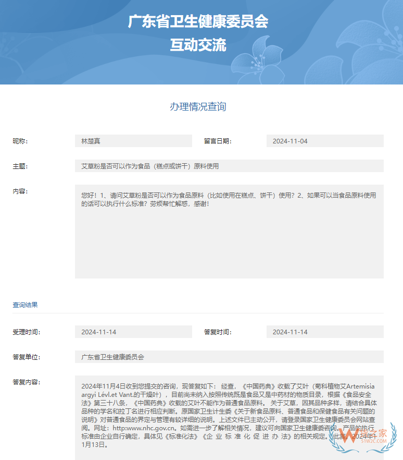Click the 答复单位 field value

point(229,357)
